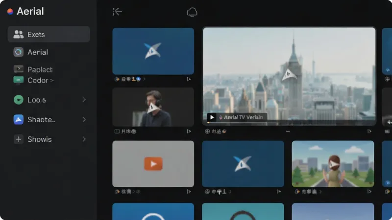Open the Showis sidebar item
This screenshot has height=220, width=392.
click(x=49, y=139)
